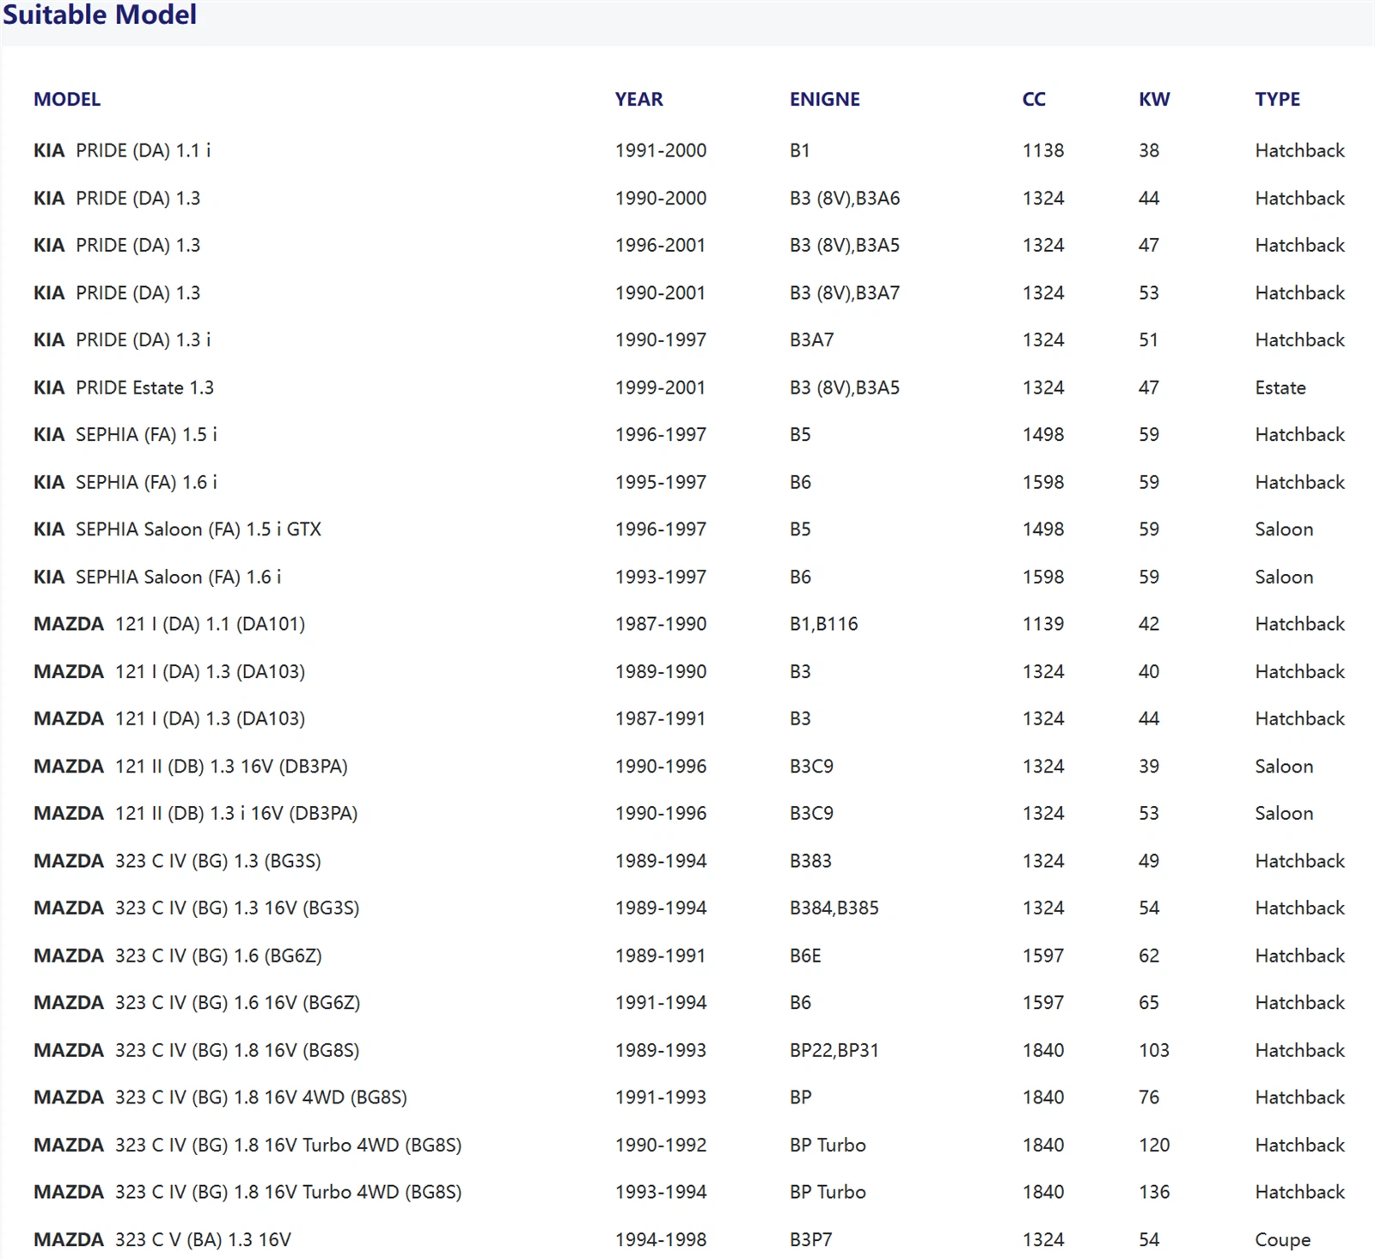Click KW value '40'
1375x1259 pixels.
[1148, 671]
